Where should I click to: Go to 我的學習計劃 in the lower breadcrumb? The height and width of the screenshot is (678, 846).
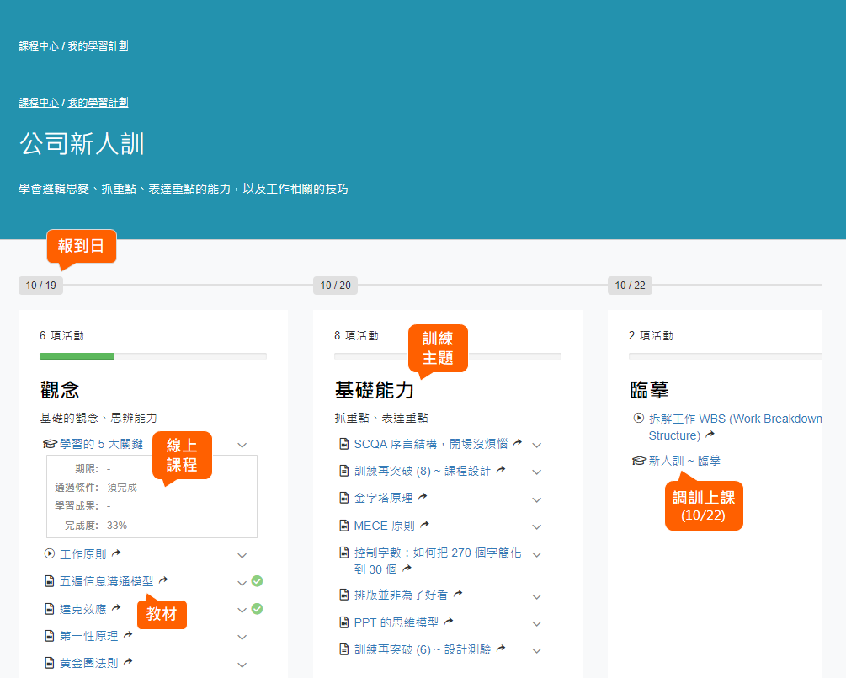click(98, 103)
